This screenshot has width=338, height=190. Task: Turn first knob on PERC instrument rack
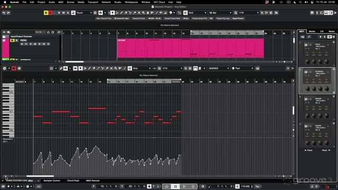[307, 62]
